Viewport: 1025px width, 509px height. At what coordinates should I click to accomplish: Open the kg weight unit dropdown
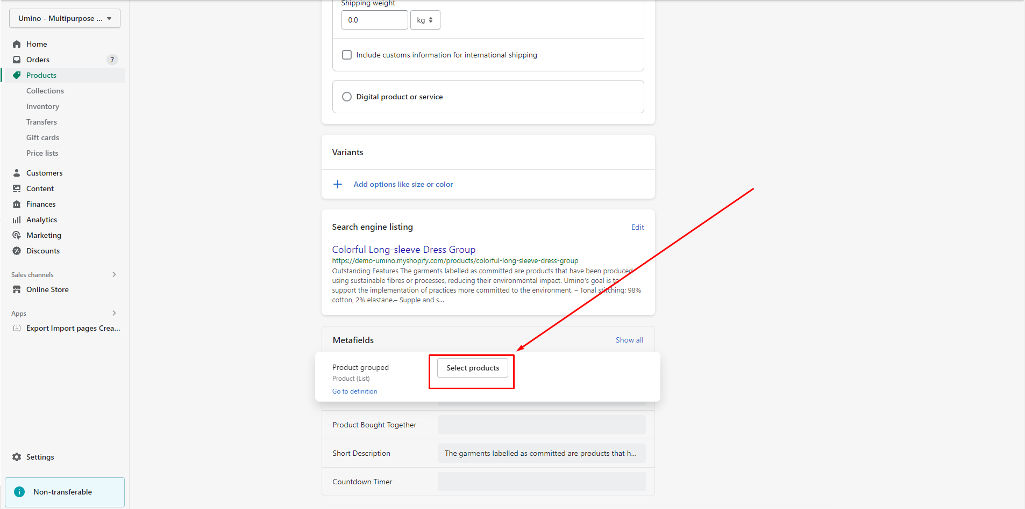pyautogui.click(x=425, y=20)
